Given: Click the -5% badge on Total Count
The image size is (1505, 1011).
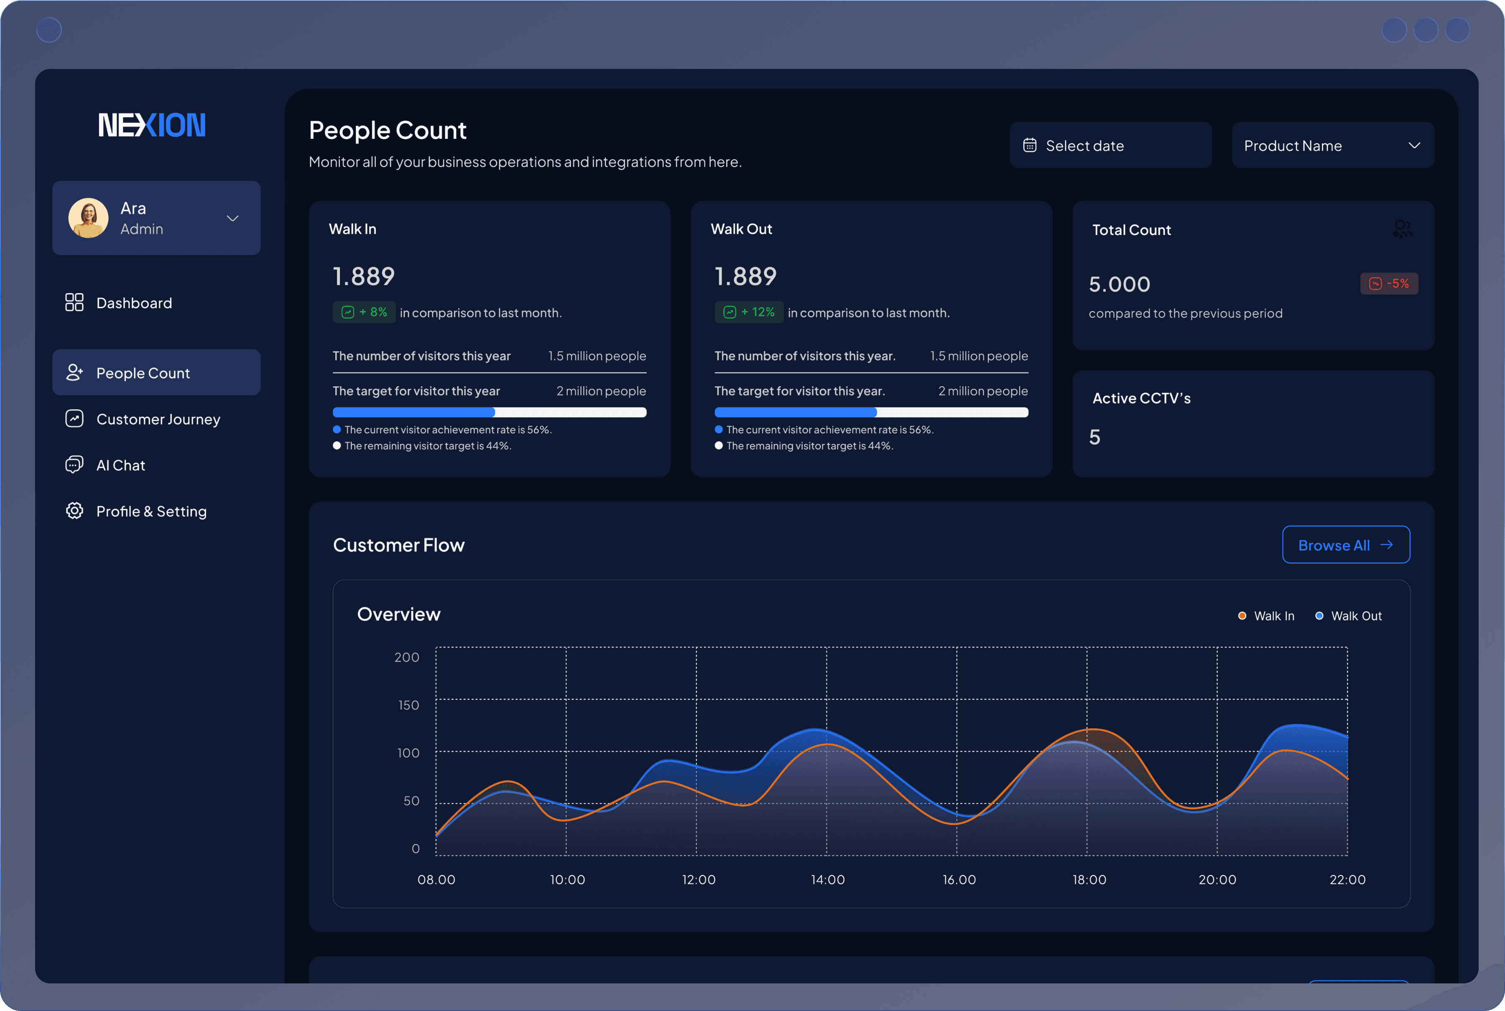Looking at the screenshot, I should point(1390,283).
